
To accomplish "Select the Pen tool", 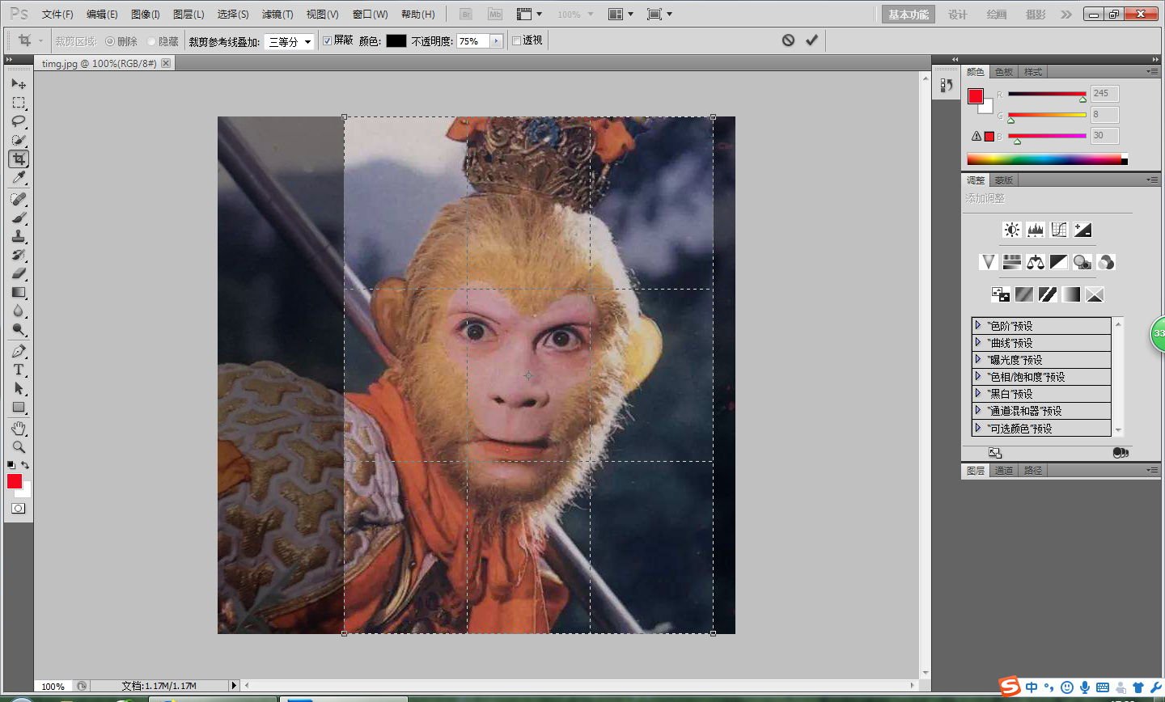I will coord(19,351).
